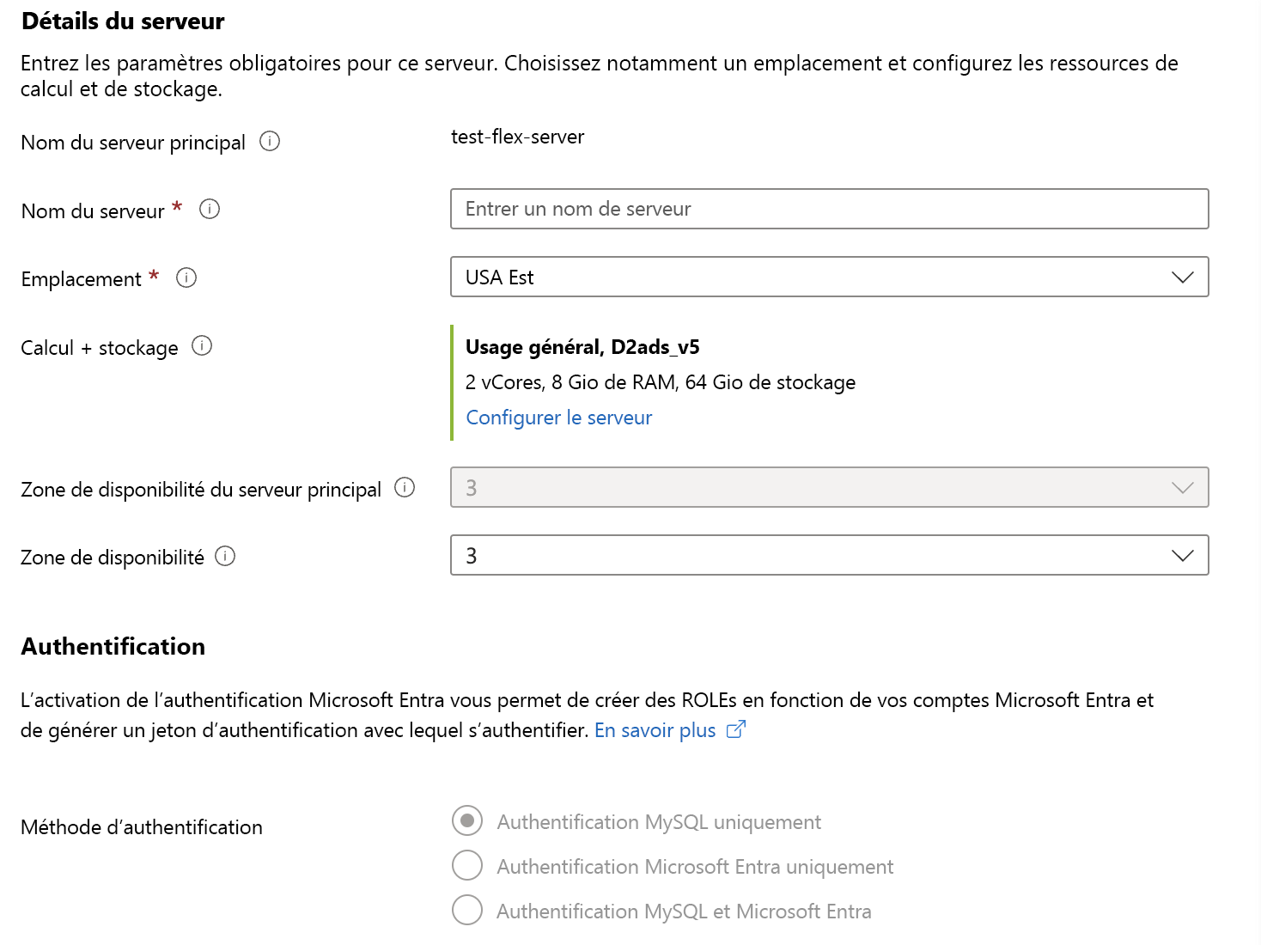Click the Usage général, D2ads_v5 compute summary

(x=582, y=347)
